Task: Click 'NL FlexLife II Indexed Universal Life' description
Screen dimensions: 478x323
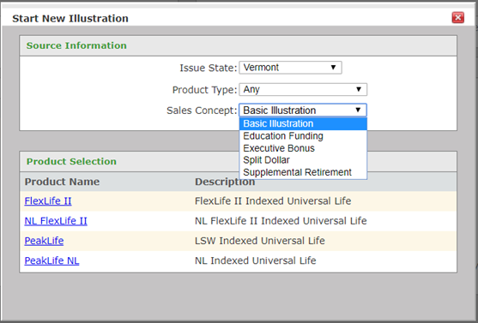Action: [x=281, y=221]
